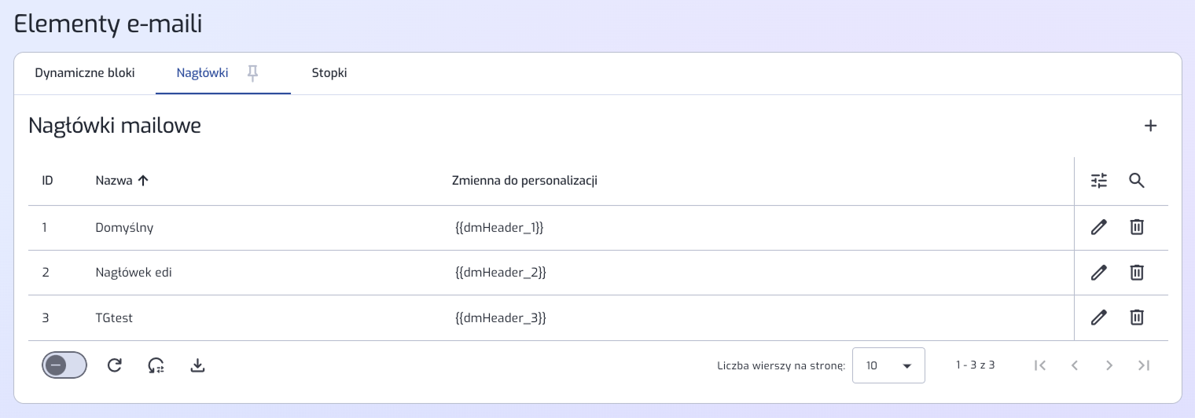Image resolution: width=1195 pixels, height=418 pixels.
Task: Download the headers table
Action: click(x=198, y=365)
